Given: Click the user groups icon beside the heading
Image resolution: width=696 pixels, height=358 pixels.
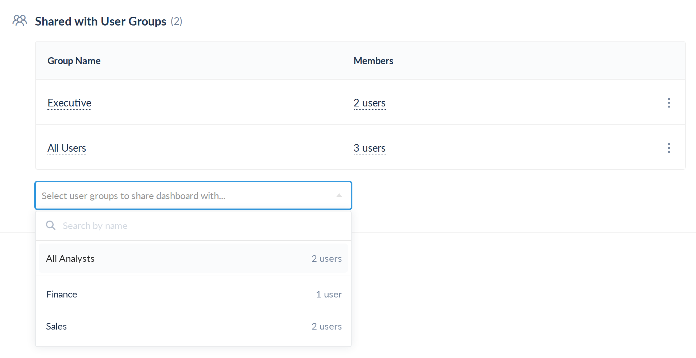Looking at the screenshot, I should tap(20, 20).
